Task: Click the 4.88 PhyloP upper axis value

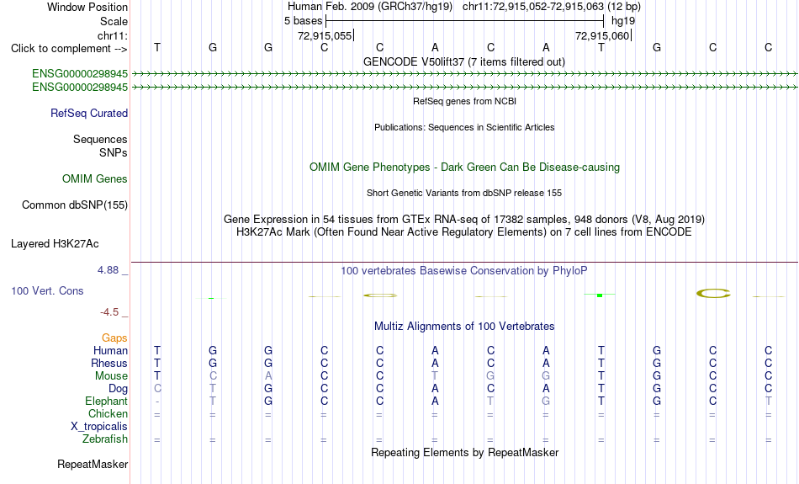Action: (x=108, y=270)
